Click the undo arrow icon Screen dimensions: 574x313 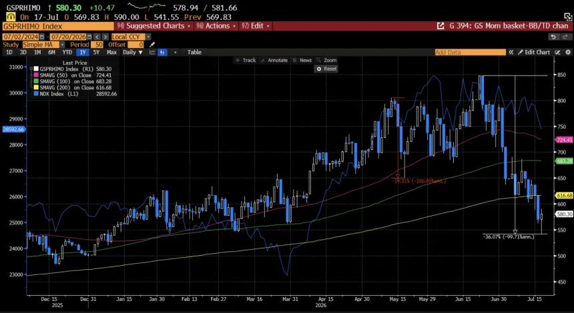[x=553, y=37]
